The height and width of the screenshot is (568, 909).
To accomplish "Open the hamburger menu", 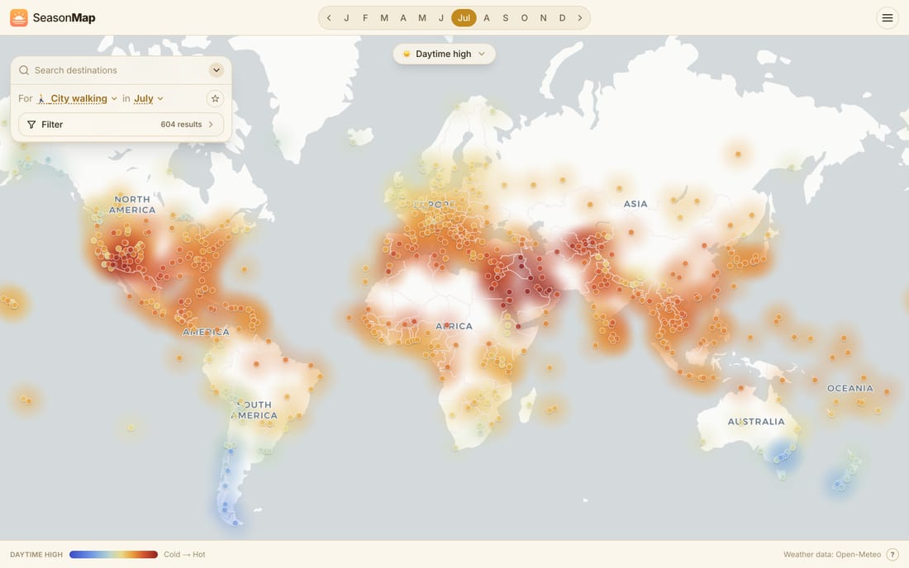I will click(887, 18).
